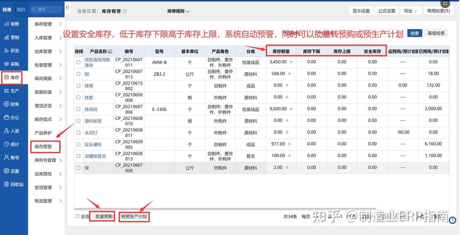Open the 导出 export dropdown
This screenshot has width=461, height=235.
[411, 11]
